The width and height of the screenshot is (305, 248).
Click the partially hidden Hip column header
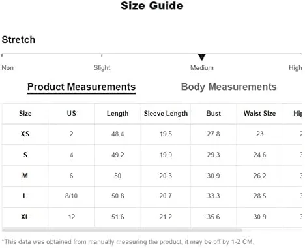(x=298, y=114)
